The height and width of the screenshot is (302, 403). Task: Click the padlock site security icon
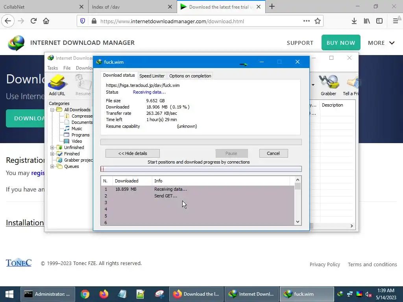tap(94, 21)
